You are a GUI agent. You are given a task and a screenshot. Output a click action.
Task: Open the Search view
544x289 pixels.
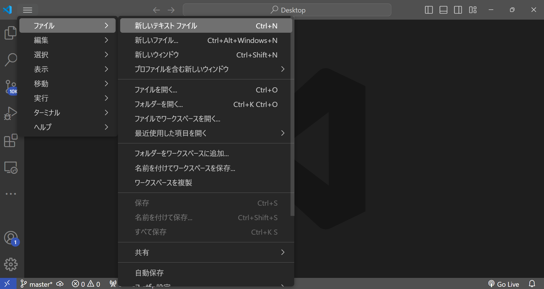tap(11, 60)
